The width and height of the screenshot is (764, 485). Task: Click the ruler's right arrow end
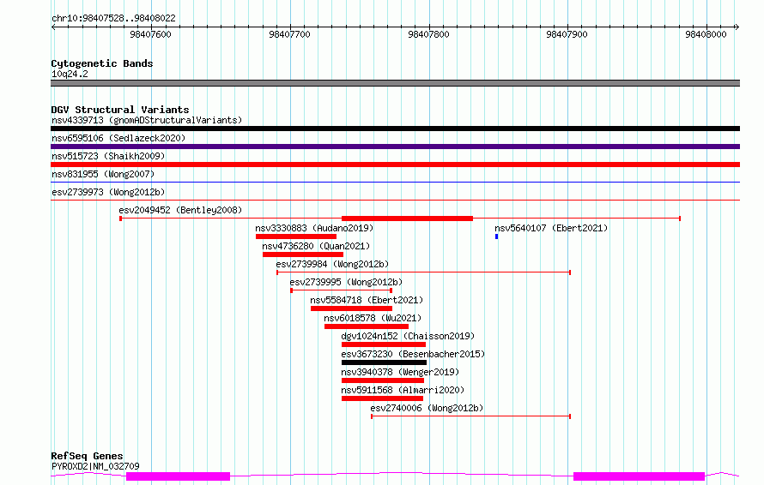737,27
